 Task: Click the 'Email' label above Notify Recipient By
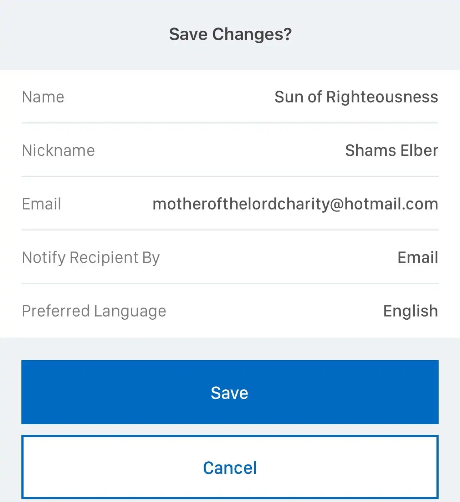[41, 204]
